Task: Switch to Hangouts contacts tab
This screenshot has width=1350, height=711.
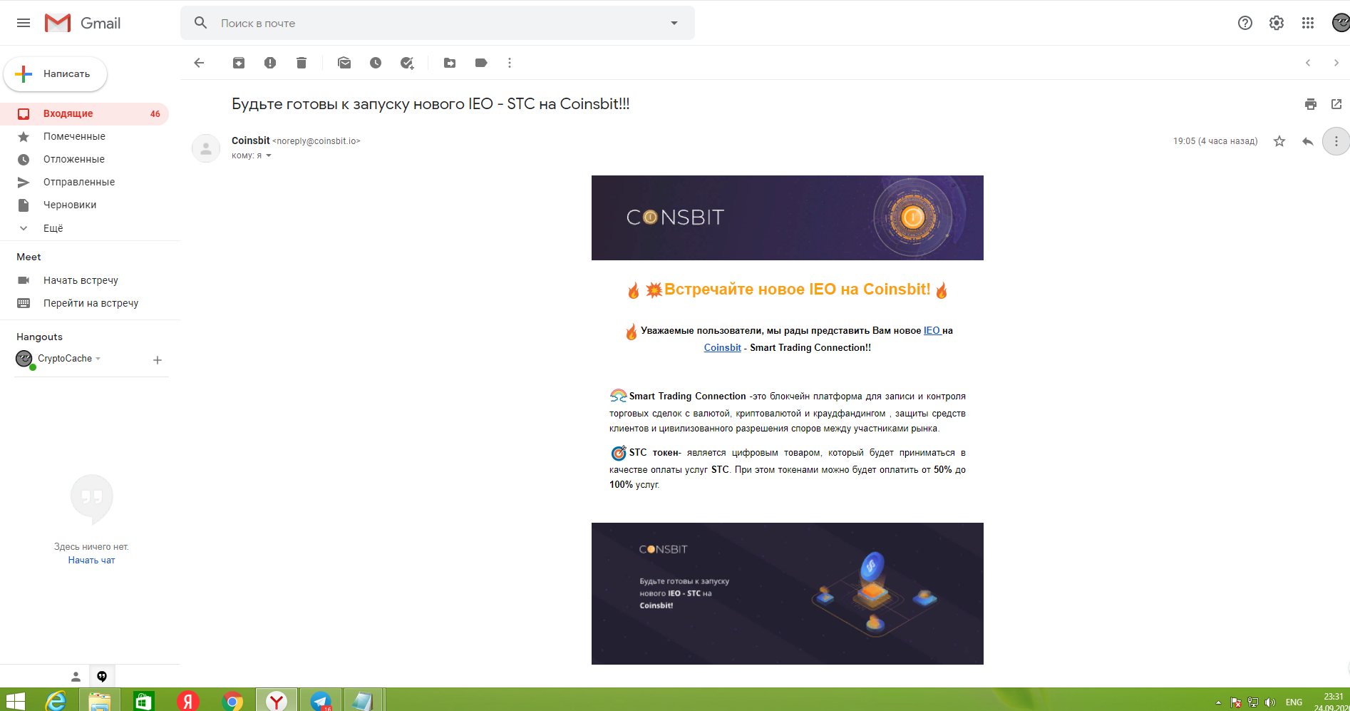Action: coord(76,677)
